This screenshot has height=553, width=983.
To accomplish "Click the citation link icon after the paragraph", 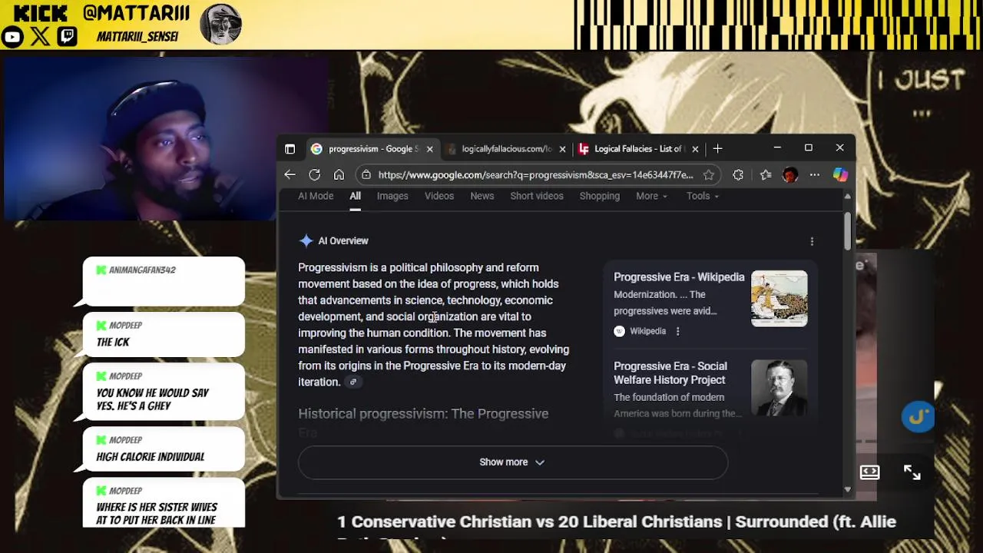I will pos(353,382).
